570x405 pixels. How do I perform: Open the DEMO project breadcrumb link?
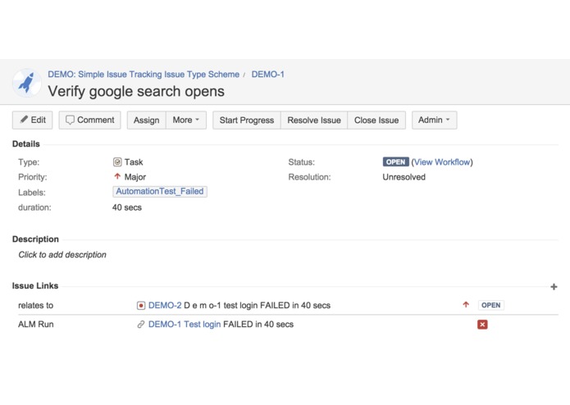click(x=144, y=75)
